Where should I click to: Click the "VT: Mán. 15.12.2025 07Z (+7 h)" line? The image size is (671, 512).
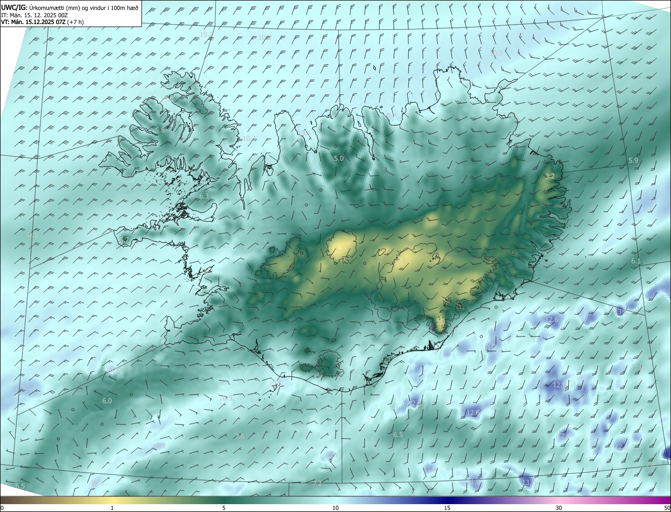pyautogui.click(x=42, y=22)
